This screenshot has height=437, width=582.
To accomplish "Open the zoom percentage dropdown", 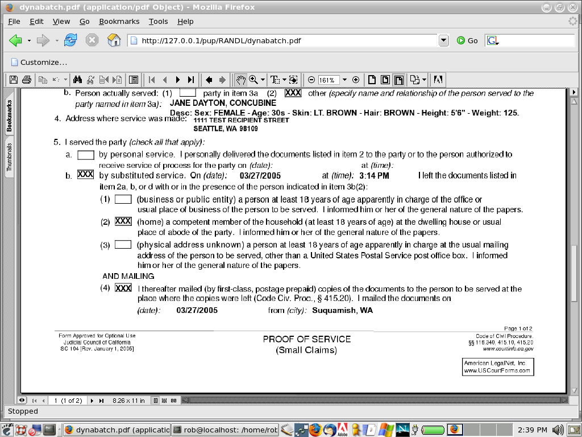I will [345, 80].
